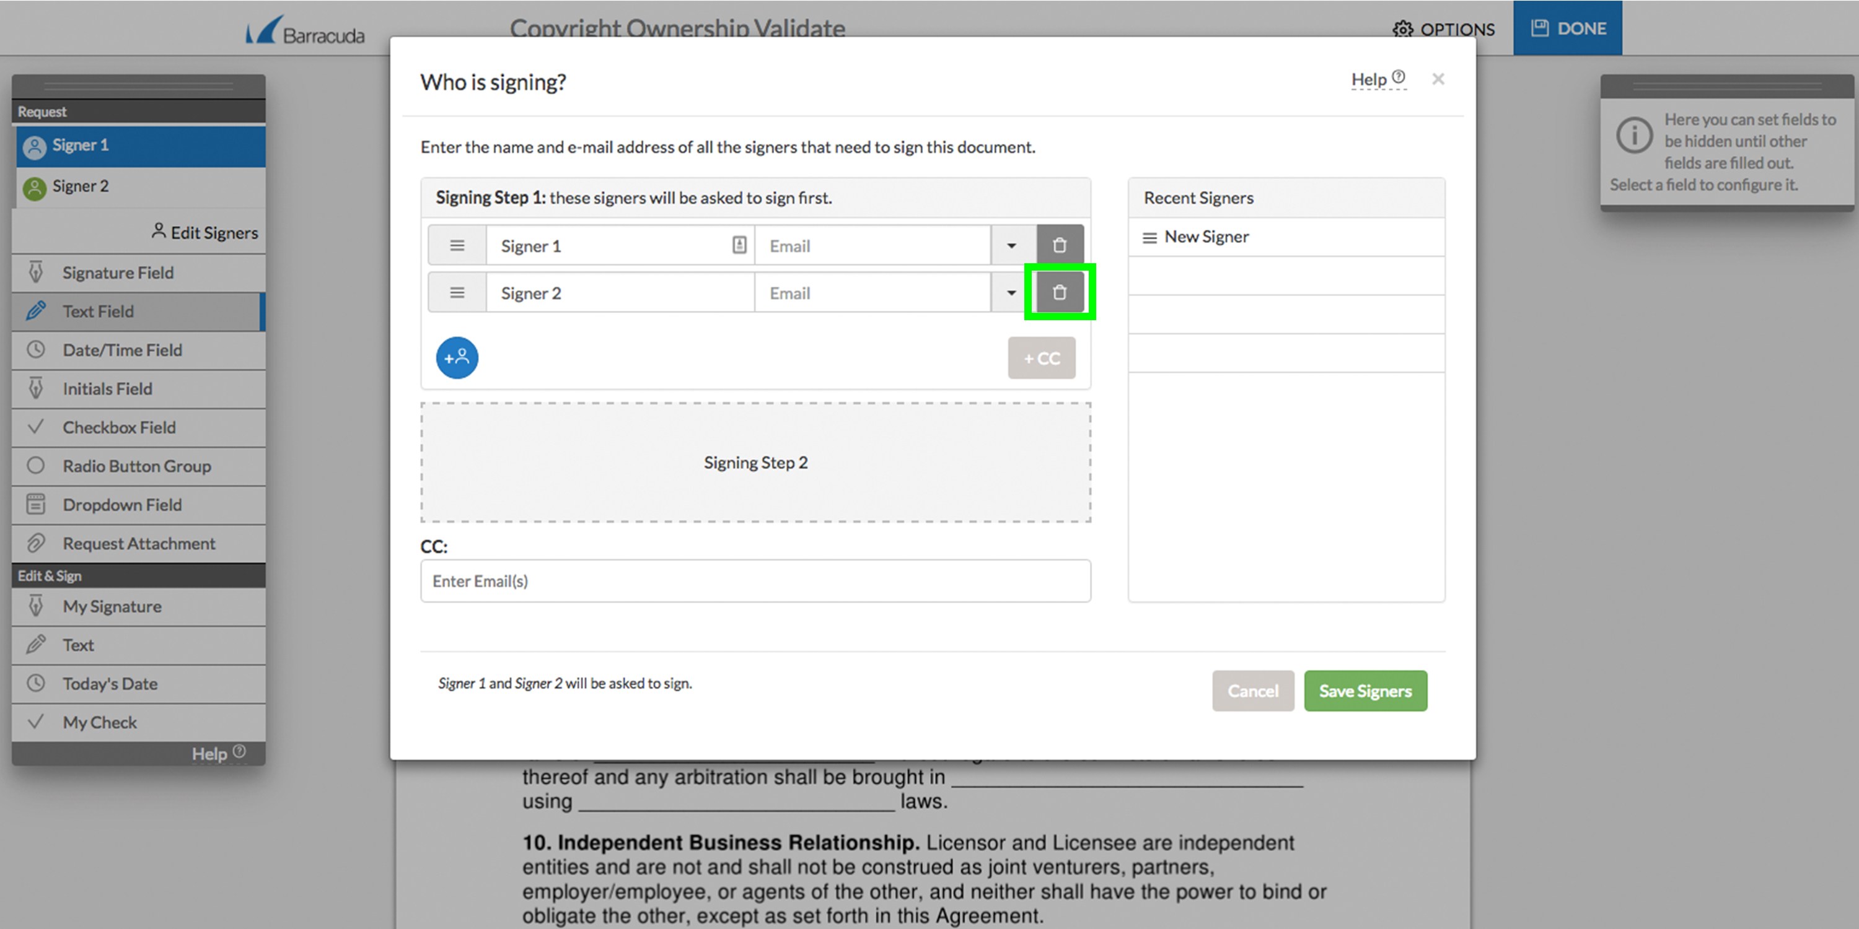The height and width of the screenshot is (929, 1859).
Task: Select New Signer from Recent Signers
Action: coord(1206,237)
